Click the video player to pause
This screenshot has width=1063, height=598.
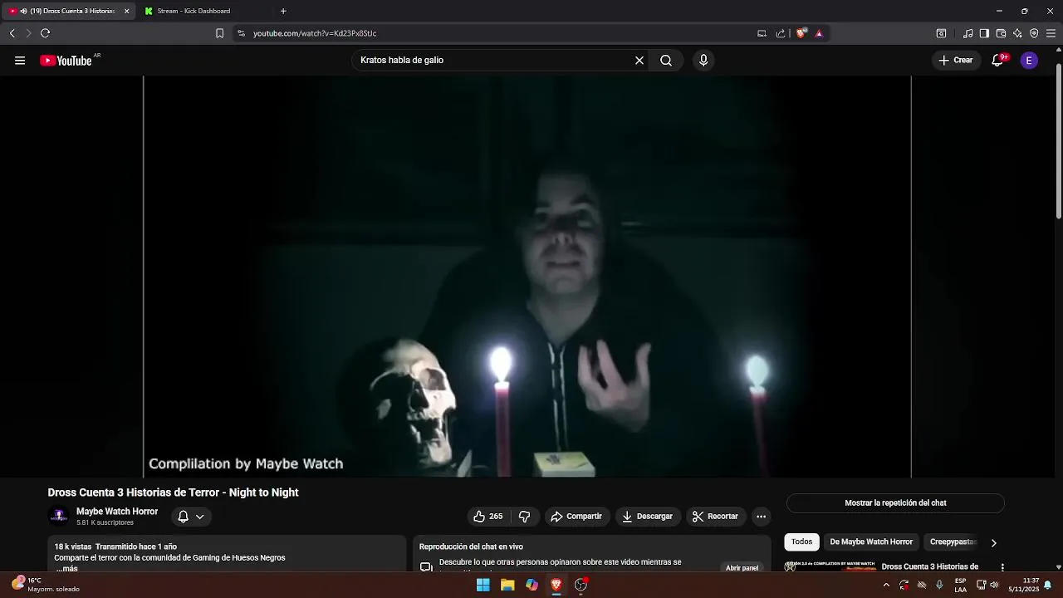point(527,277)
